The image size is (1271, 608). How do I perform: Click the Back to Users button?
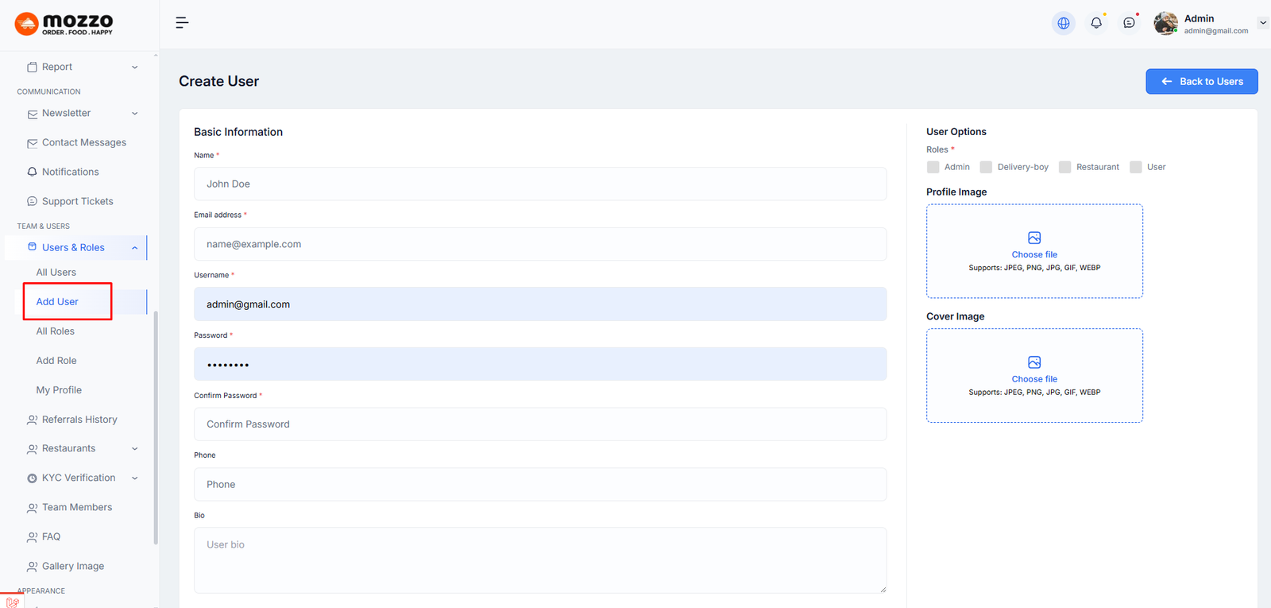coord(1201,82)
